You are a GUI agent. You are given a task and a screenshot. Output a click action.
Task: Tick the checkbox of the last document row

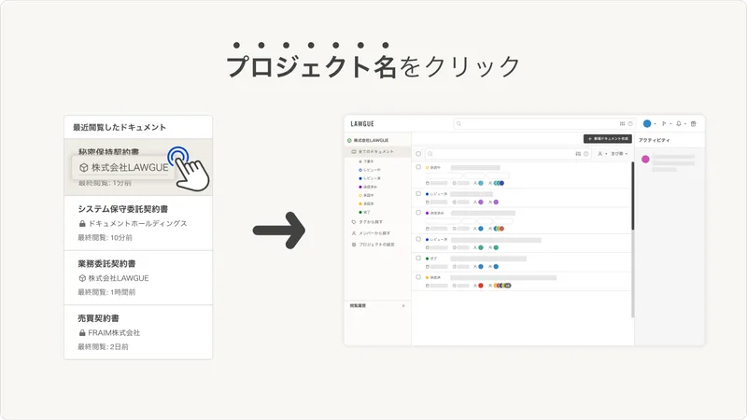pos(418,277)
